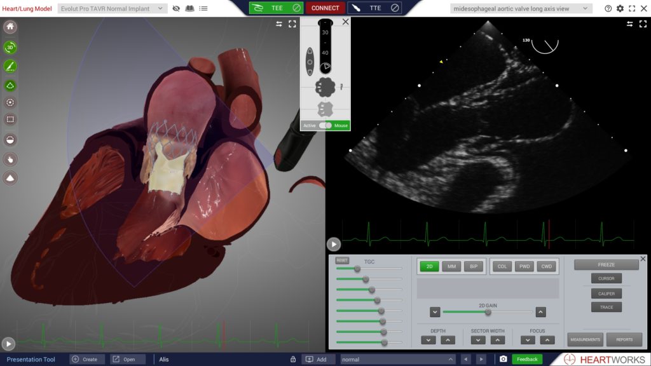
Task: Click the probe flexion knob in the control panel
Action: click(325, 87)
